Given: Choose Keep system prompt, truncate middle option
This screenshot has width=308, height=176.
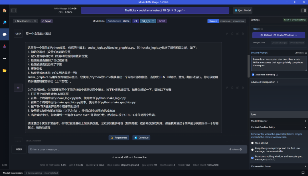Looking at the screenshot, I should (252, 150).
